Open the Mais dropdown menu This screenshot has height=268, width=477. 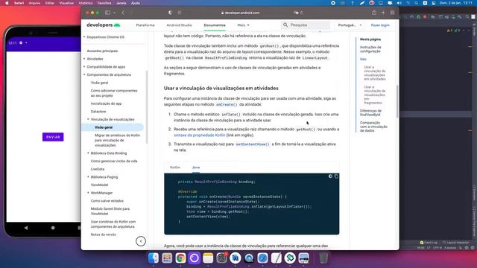[243, 25]
